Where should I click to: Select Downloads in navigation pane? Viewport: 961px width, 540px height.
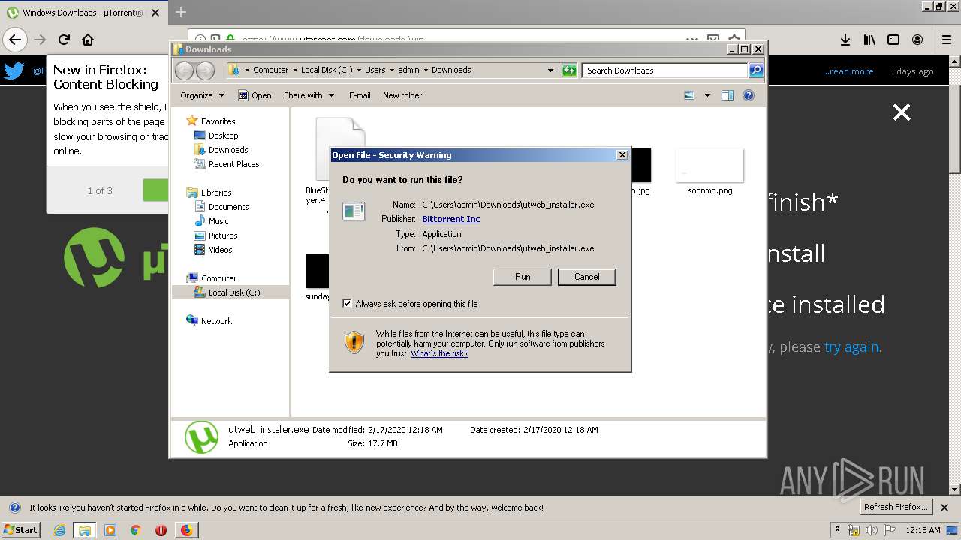[x=228, y=150]
